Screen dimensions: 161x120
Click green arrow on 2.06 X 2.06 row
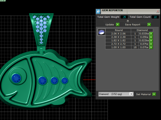pyautogui.click(x=151, y=34)
